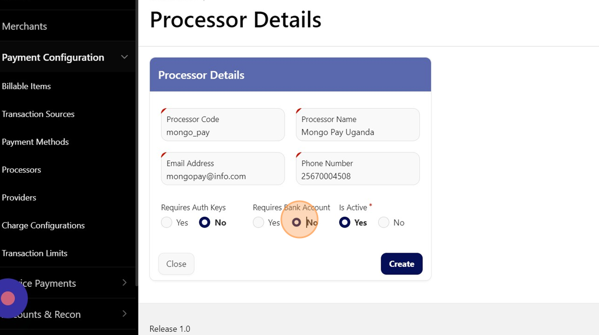Open Charge Configurations page
The height and width of the screenshot is (335, 599).
pyautogui.click(x=43, y=225)
